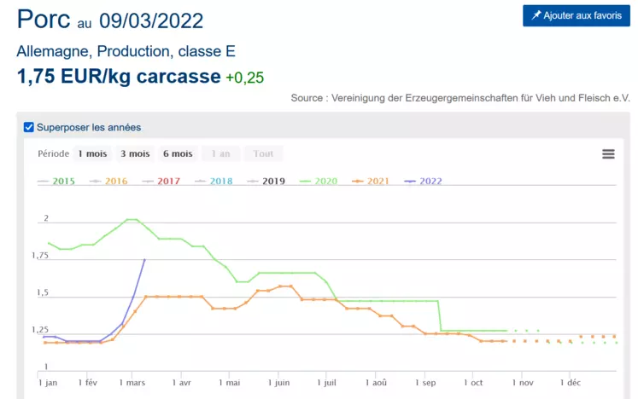Screen dimensions: 638x399
Task: Open the chart hamburger menu icon
Action: pos(608,154)
